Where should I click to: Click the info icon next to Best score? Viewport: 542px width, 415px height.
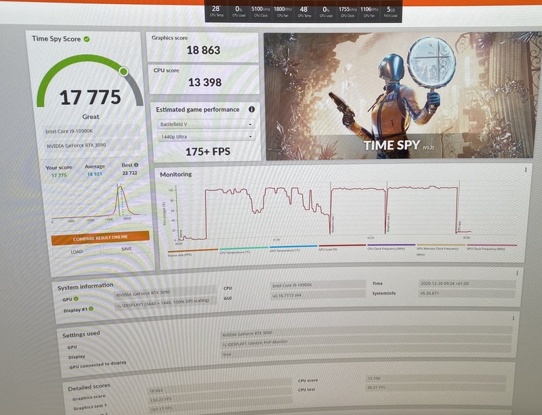click(136, 165)
